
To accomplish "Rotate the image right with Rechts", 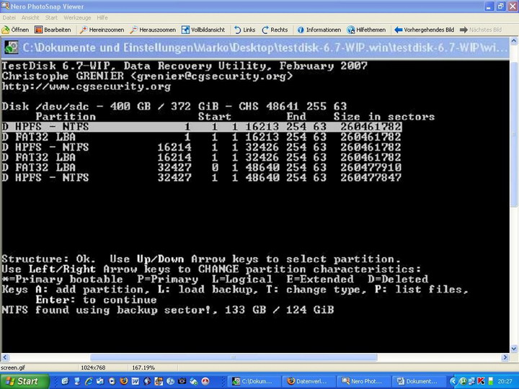I will [275, 30].
